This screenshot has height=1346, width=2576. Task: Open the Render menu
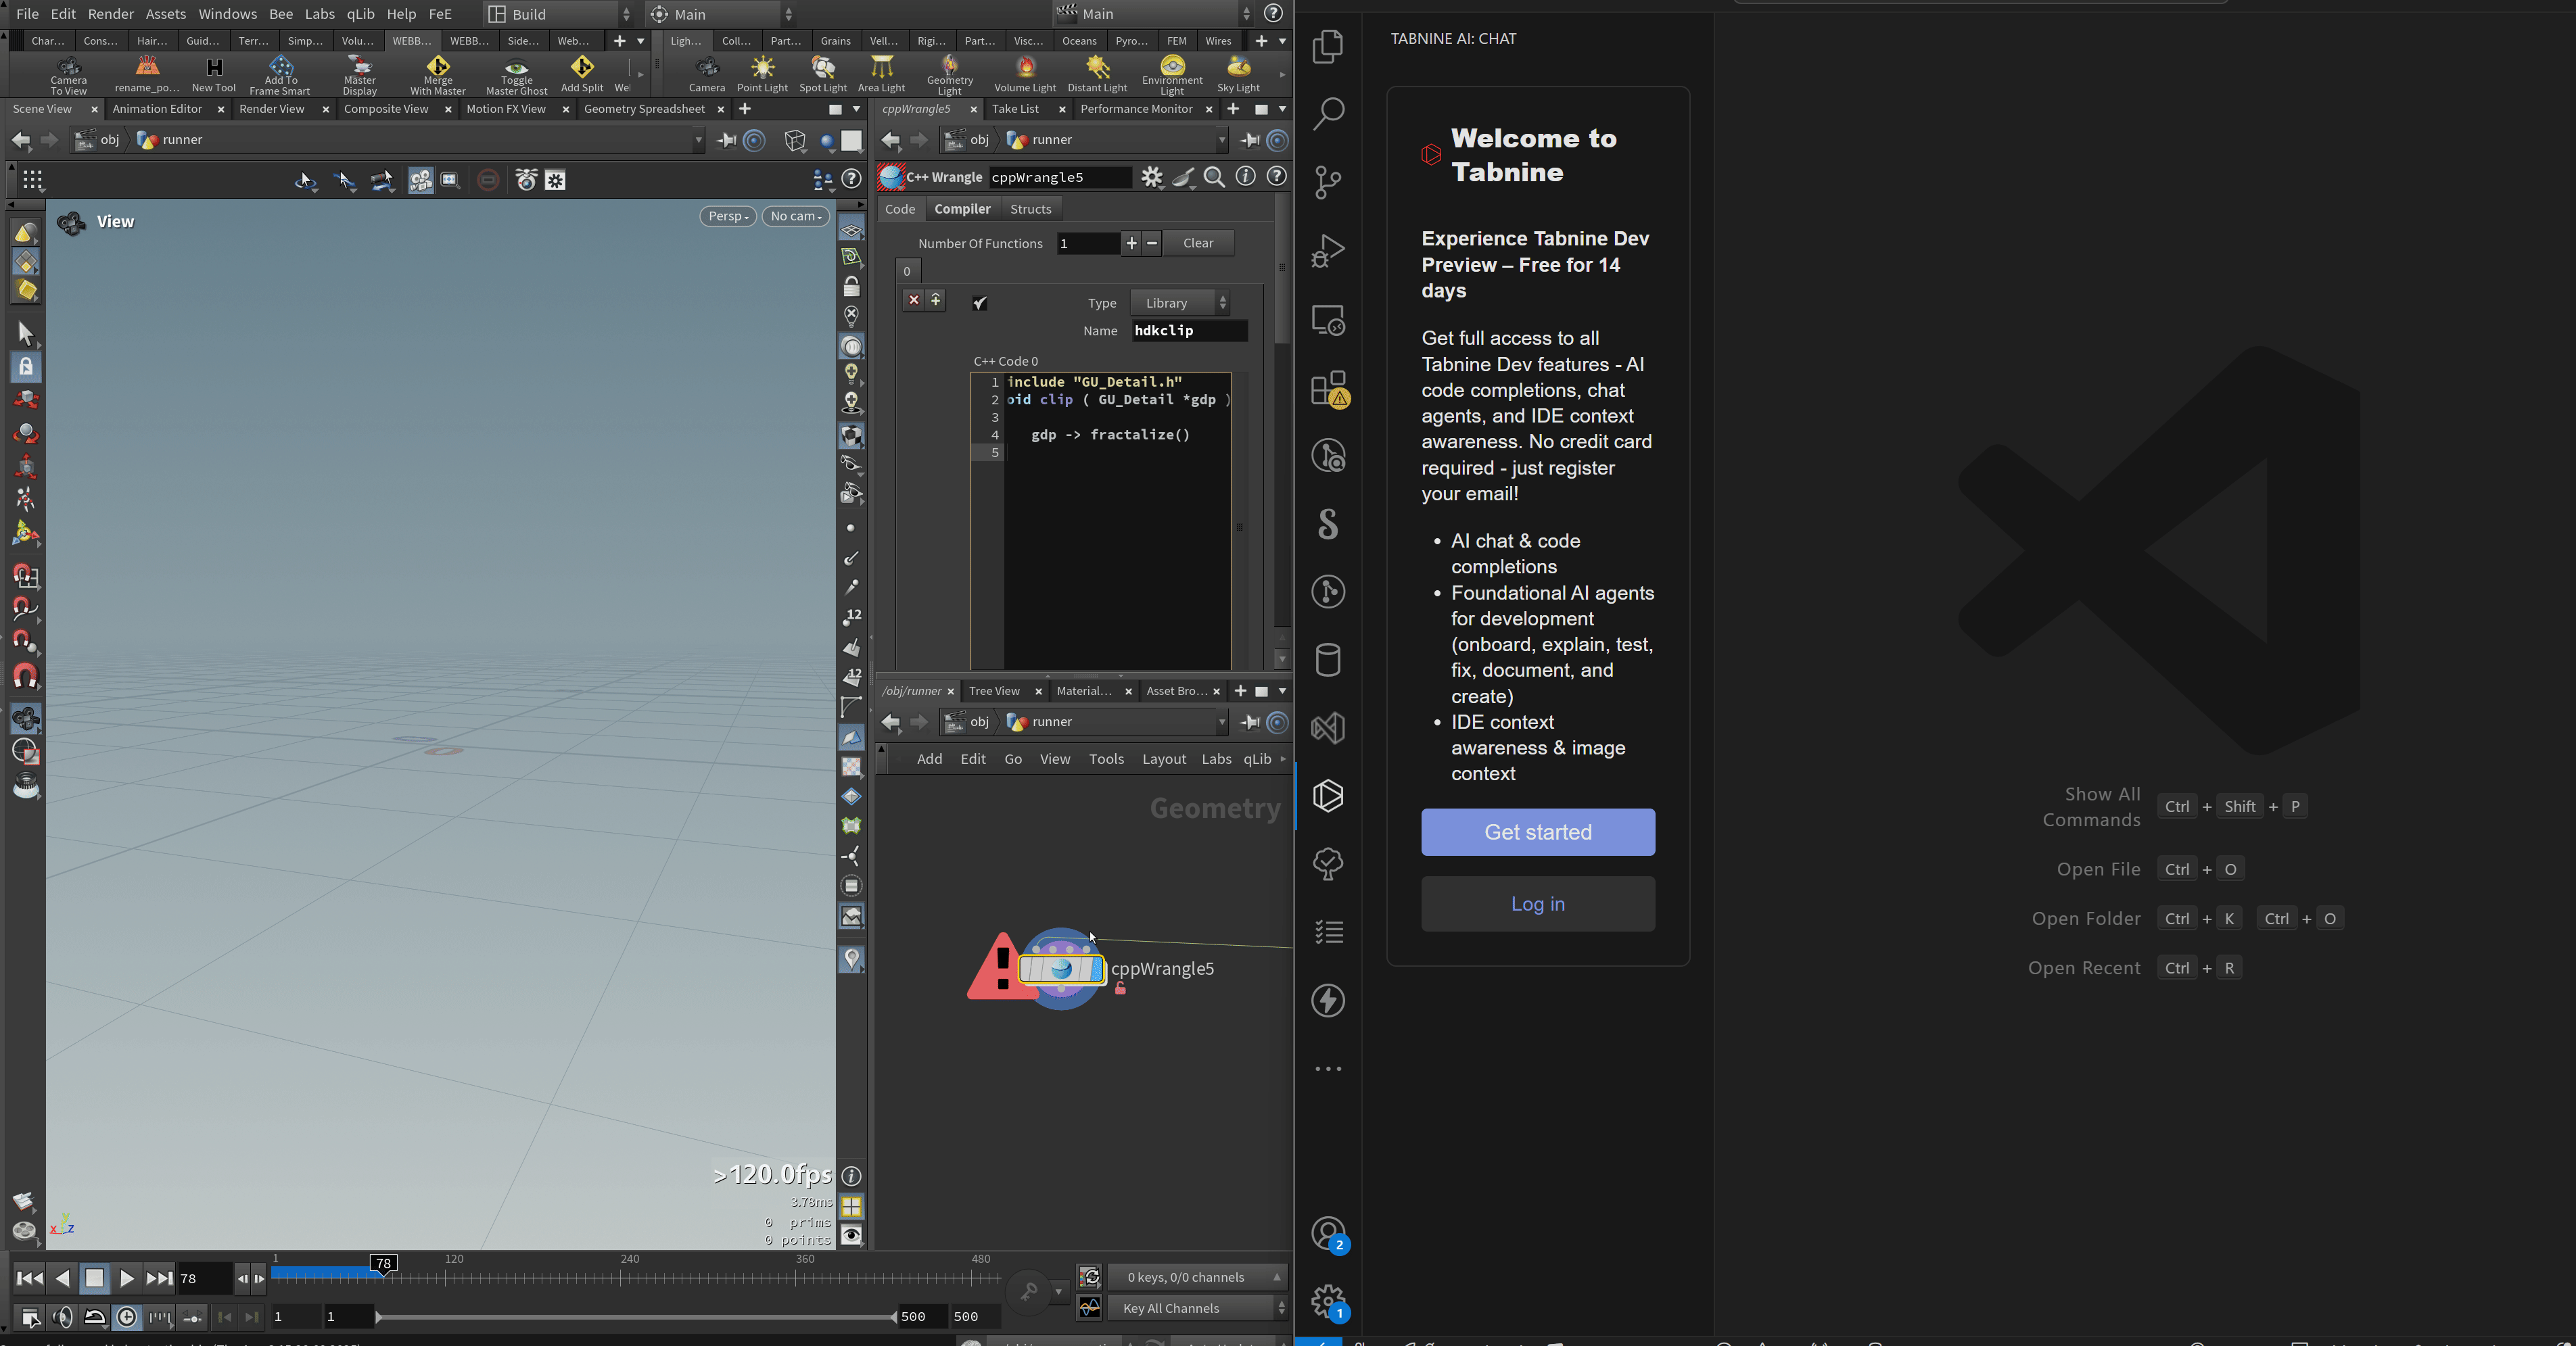click(x=110, y=14)
